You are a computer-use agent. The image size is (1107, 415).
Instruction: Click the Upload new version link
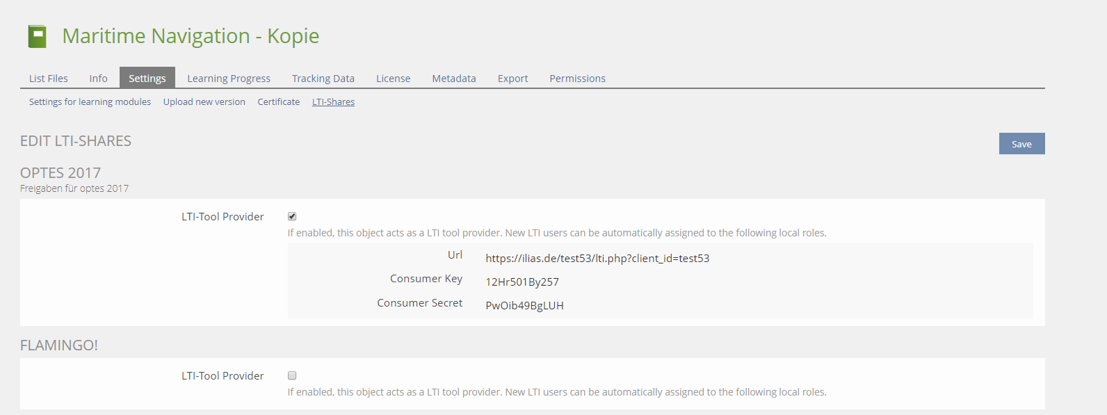(204, 102)
